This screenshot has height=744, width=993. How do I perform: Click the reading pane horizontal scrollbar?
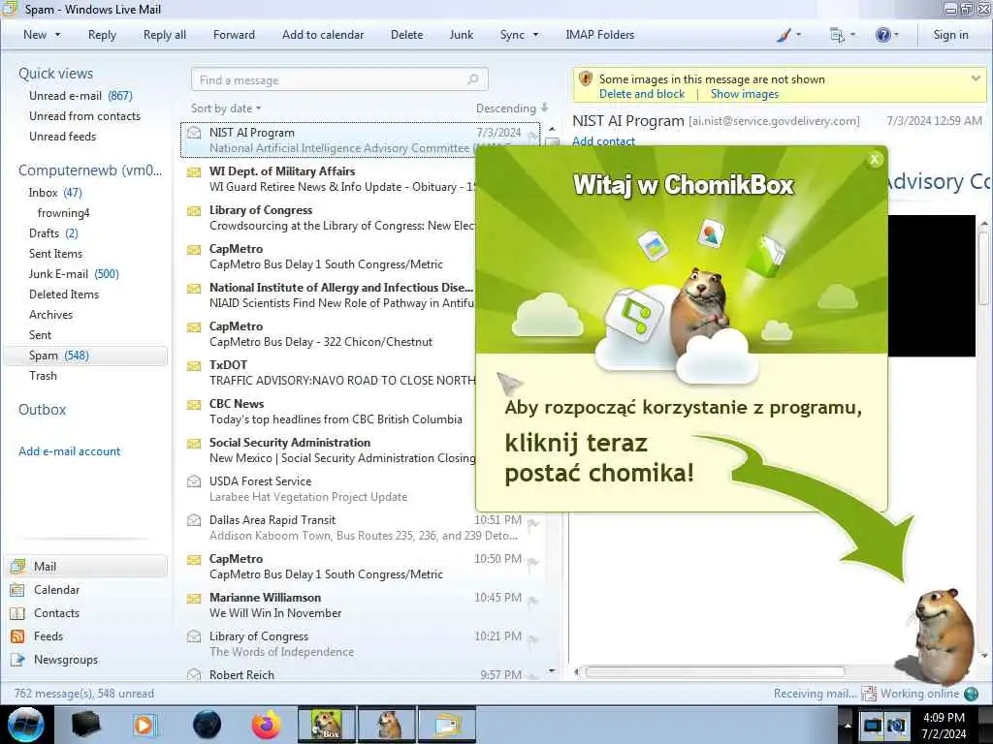click(715, 671)
